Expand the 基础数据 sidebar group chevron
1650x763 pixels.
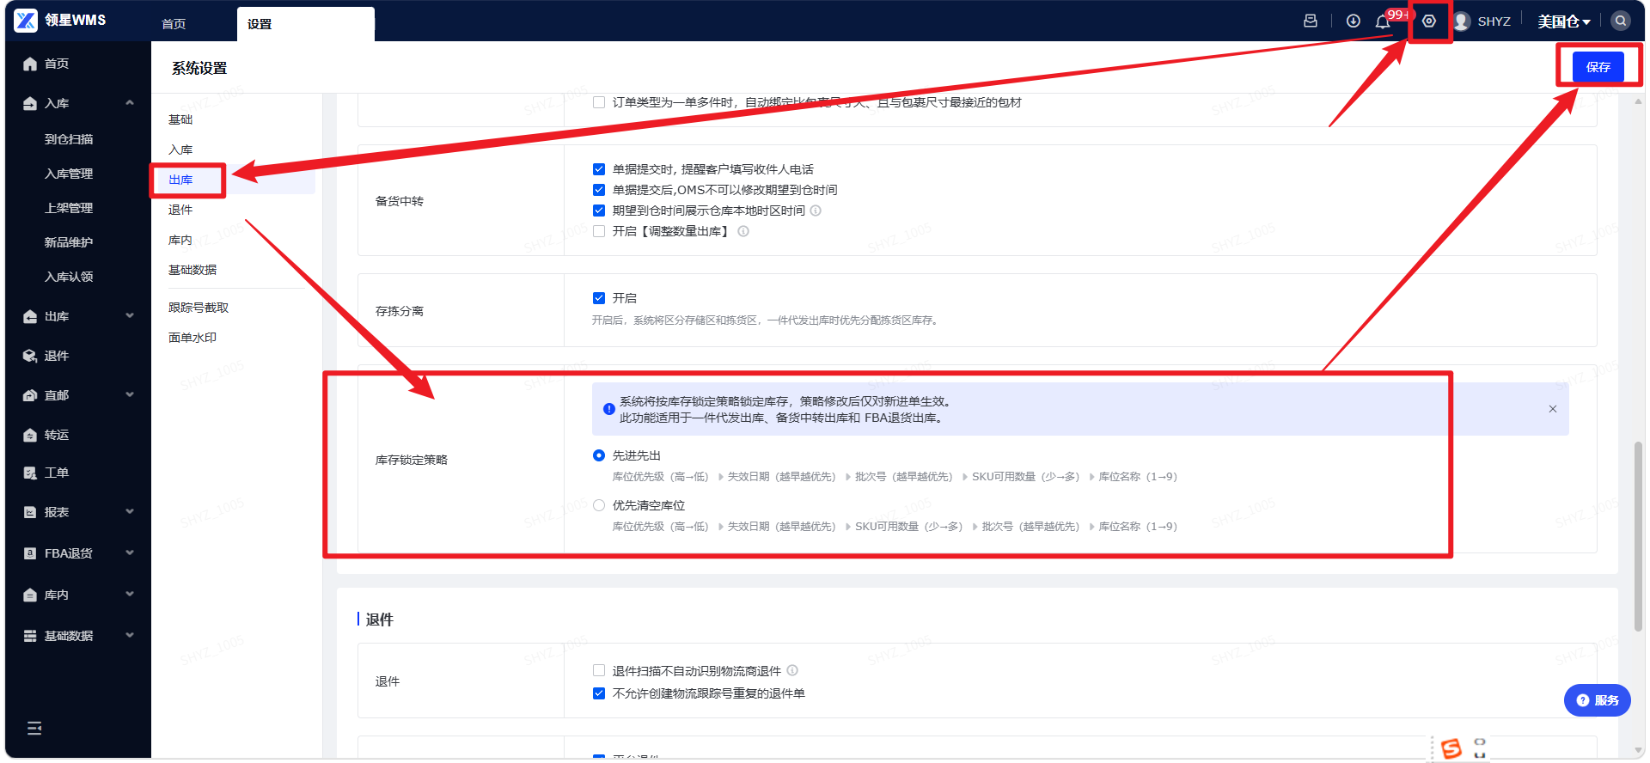coord(130,636)
